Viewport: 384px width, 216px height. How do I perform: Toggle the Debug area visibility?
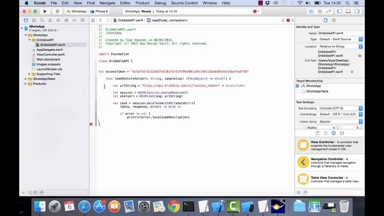348,11
